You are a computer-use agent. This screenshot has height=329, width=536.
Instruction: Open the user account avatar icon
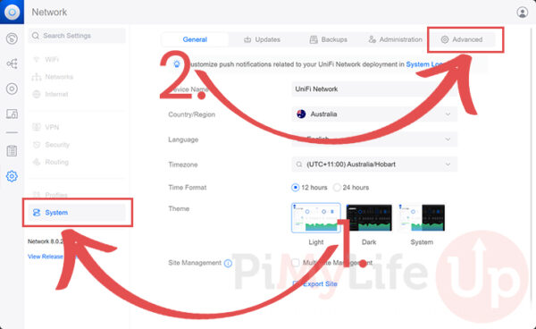(x=522, y=13)
